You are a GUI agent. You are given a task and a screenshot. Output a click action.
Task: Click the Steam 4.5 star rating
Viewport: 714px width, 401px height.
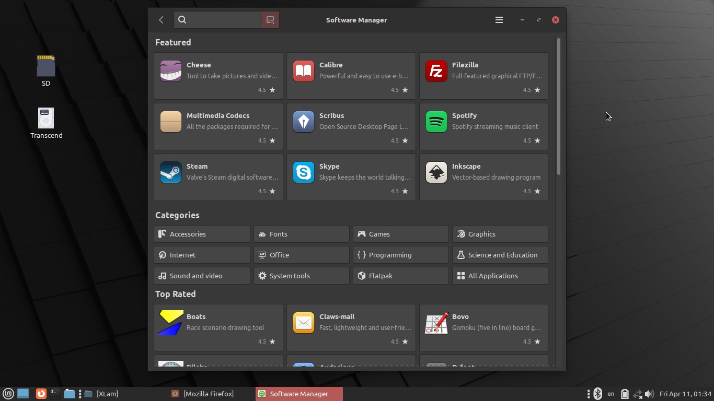click(267, 191)
